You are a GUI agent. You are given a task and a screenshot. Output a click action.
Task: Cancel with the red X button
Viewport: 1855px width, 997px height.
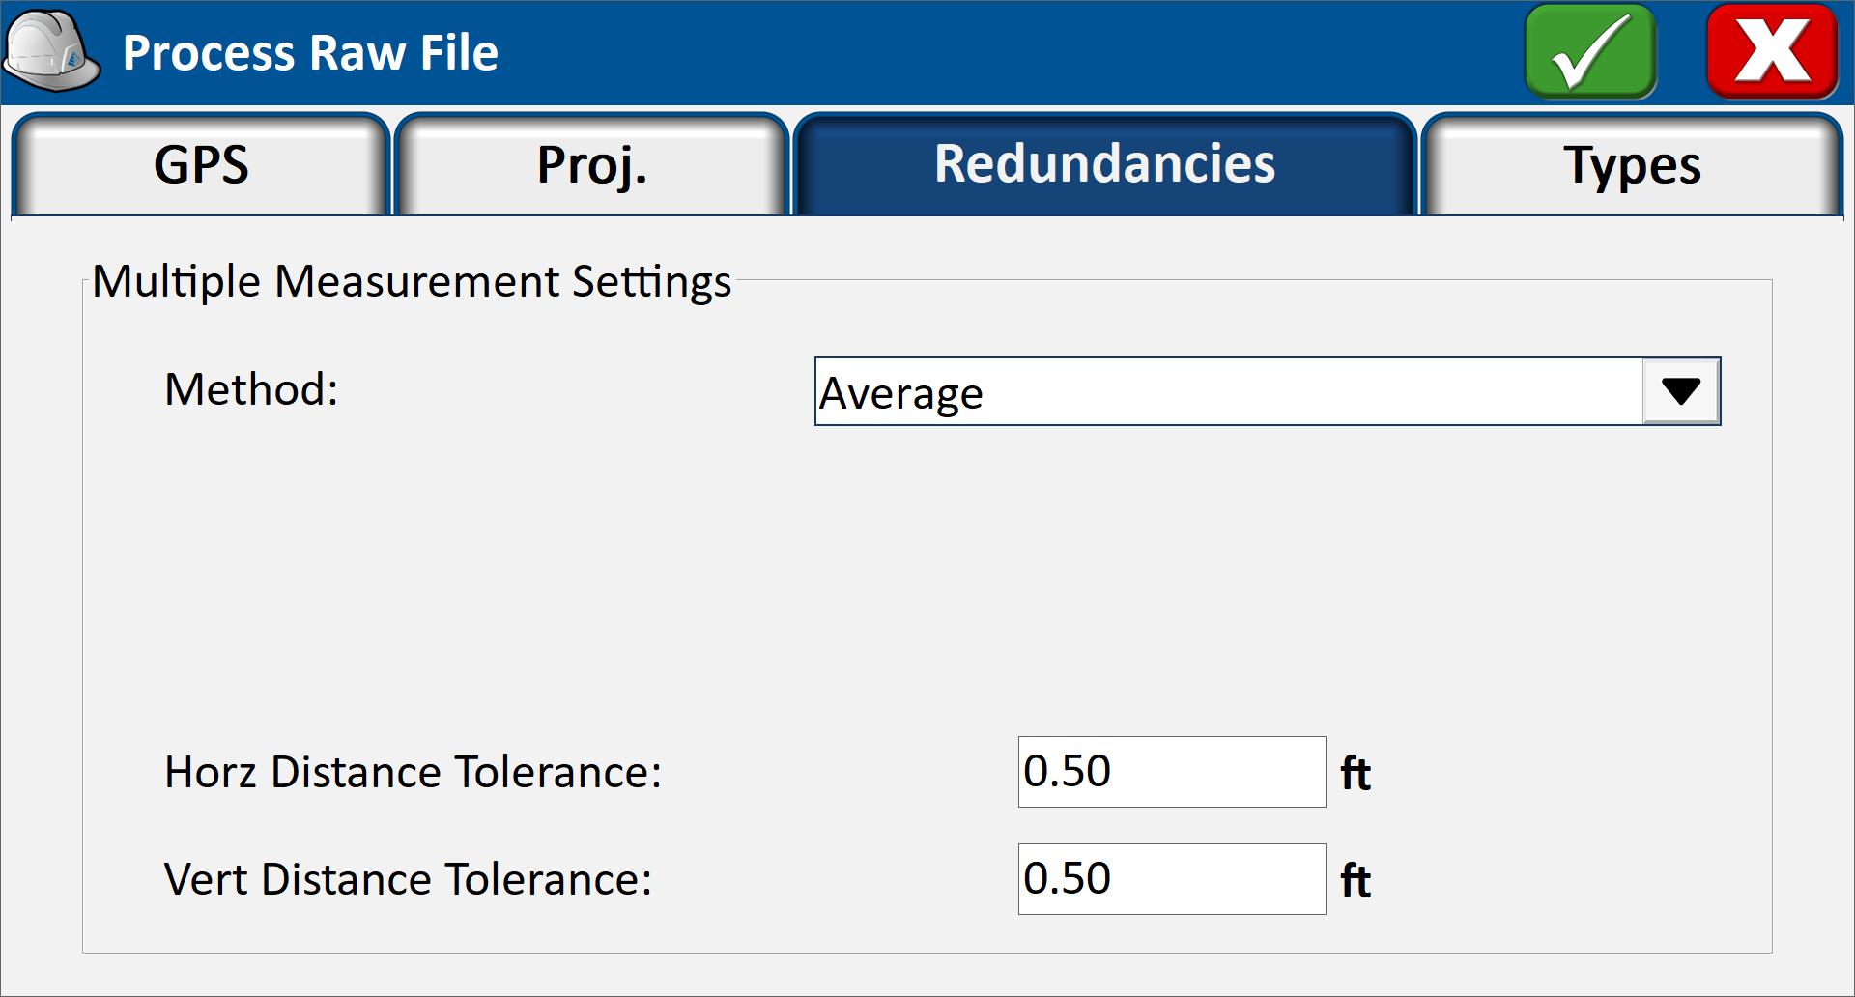pos(1772,51)
